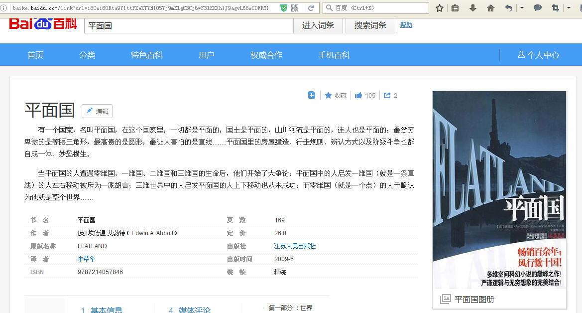This screenshot has width=582, height=313.
Task: Open downloads with the down arrow icon
Action: point(473,8)
